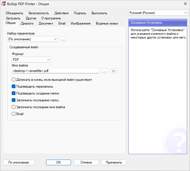Confirm with the OK button

point(58,162)
